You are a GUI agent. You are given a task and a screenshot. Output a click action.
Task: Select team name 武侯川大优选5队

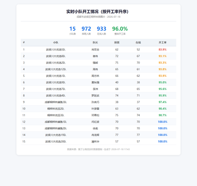(56, 50)
